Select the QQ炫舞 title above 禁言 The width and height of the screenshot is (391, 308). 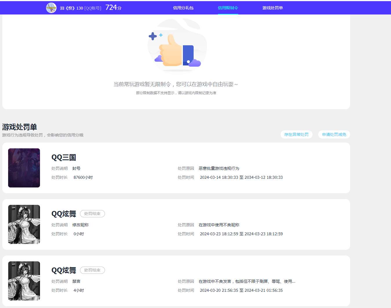pos(63,270)
